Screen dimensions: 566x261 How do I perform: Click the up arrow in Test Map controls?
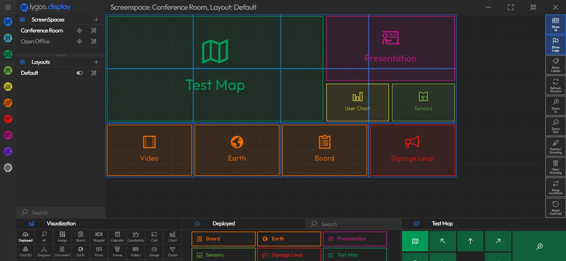470,241
